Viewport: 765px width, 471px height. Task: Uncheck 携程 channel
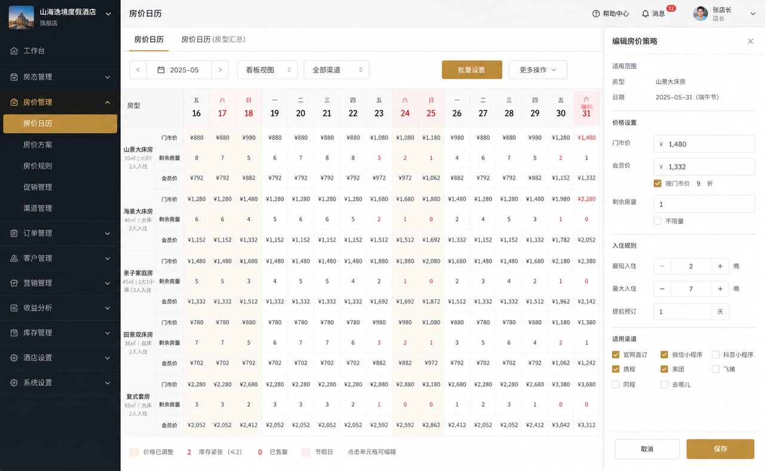[x=616, y=370]
